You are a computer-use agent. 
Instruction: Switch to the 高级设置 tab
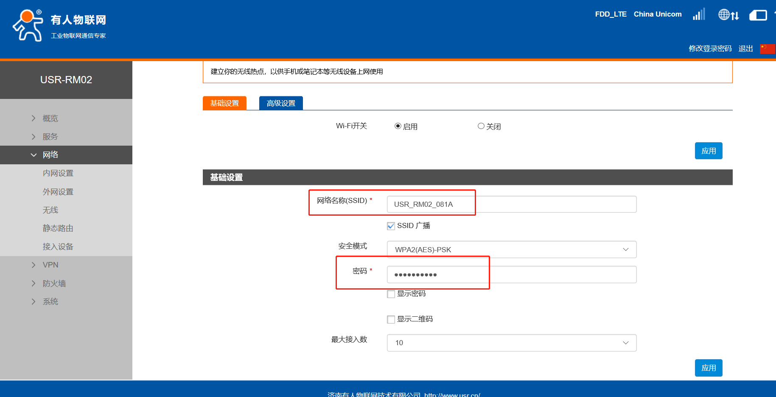click(281, 103)
